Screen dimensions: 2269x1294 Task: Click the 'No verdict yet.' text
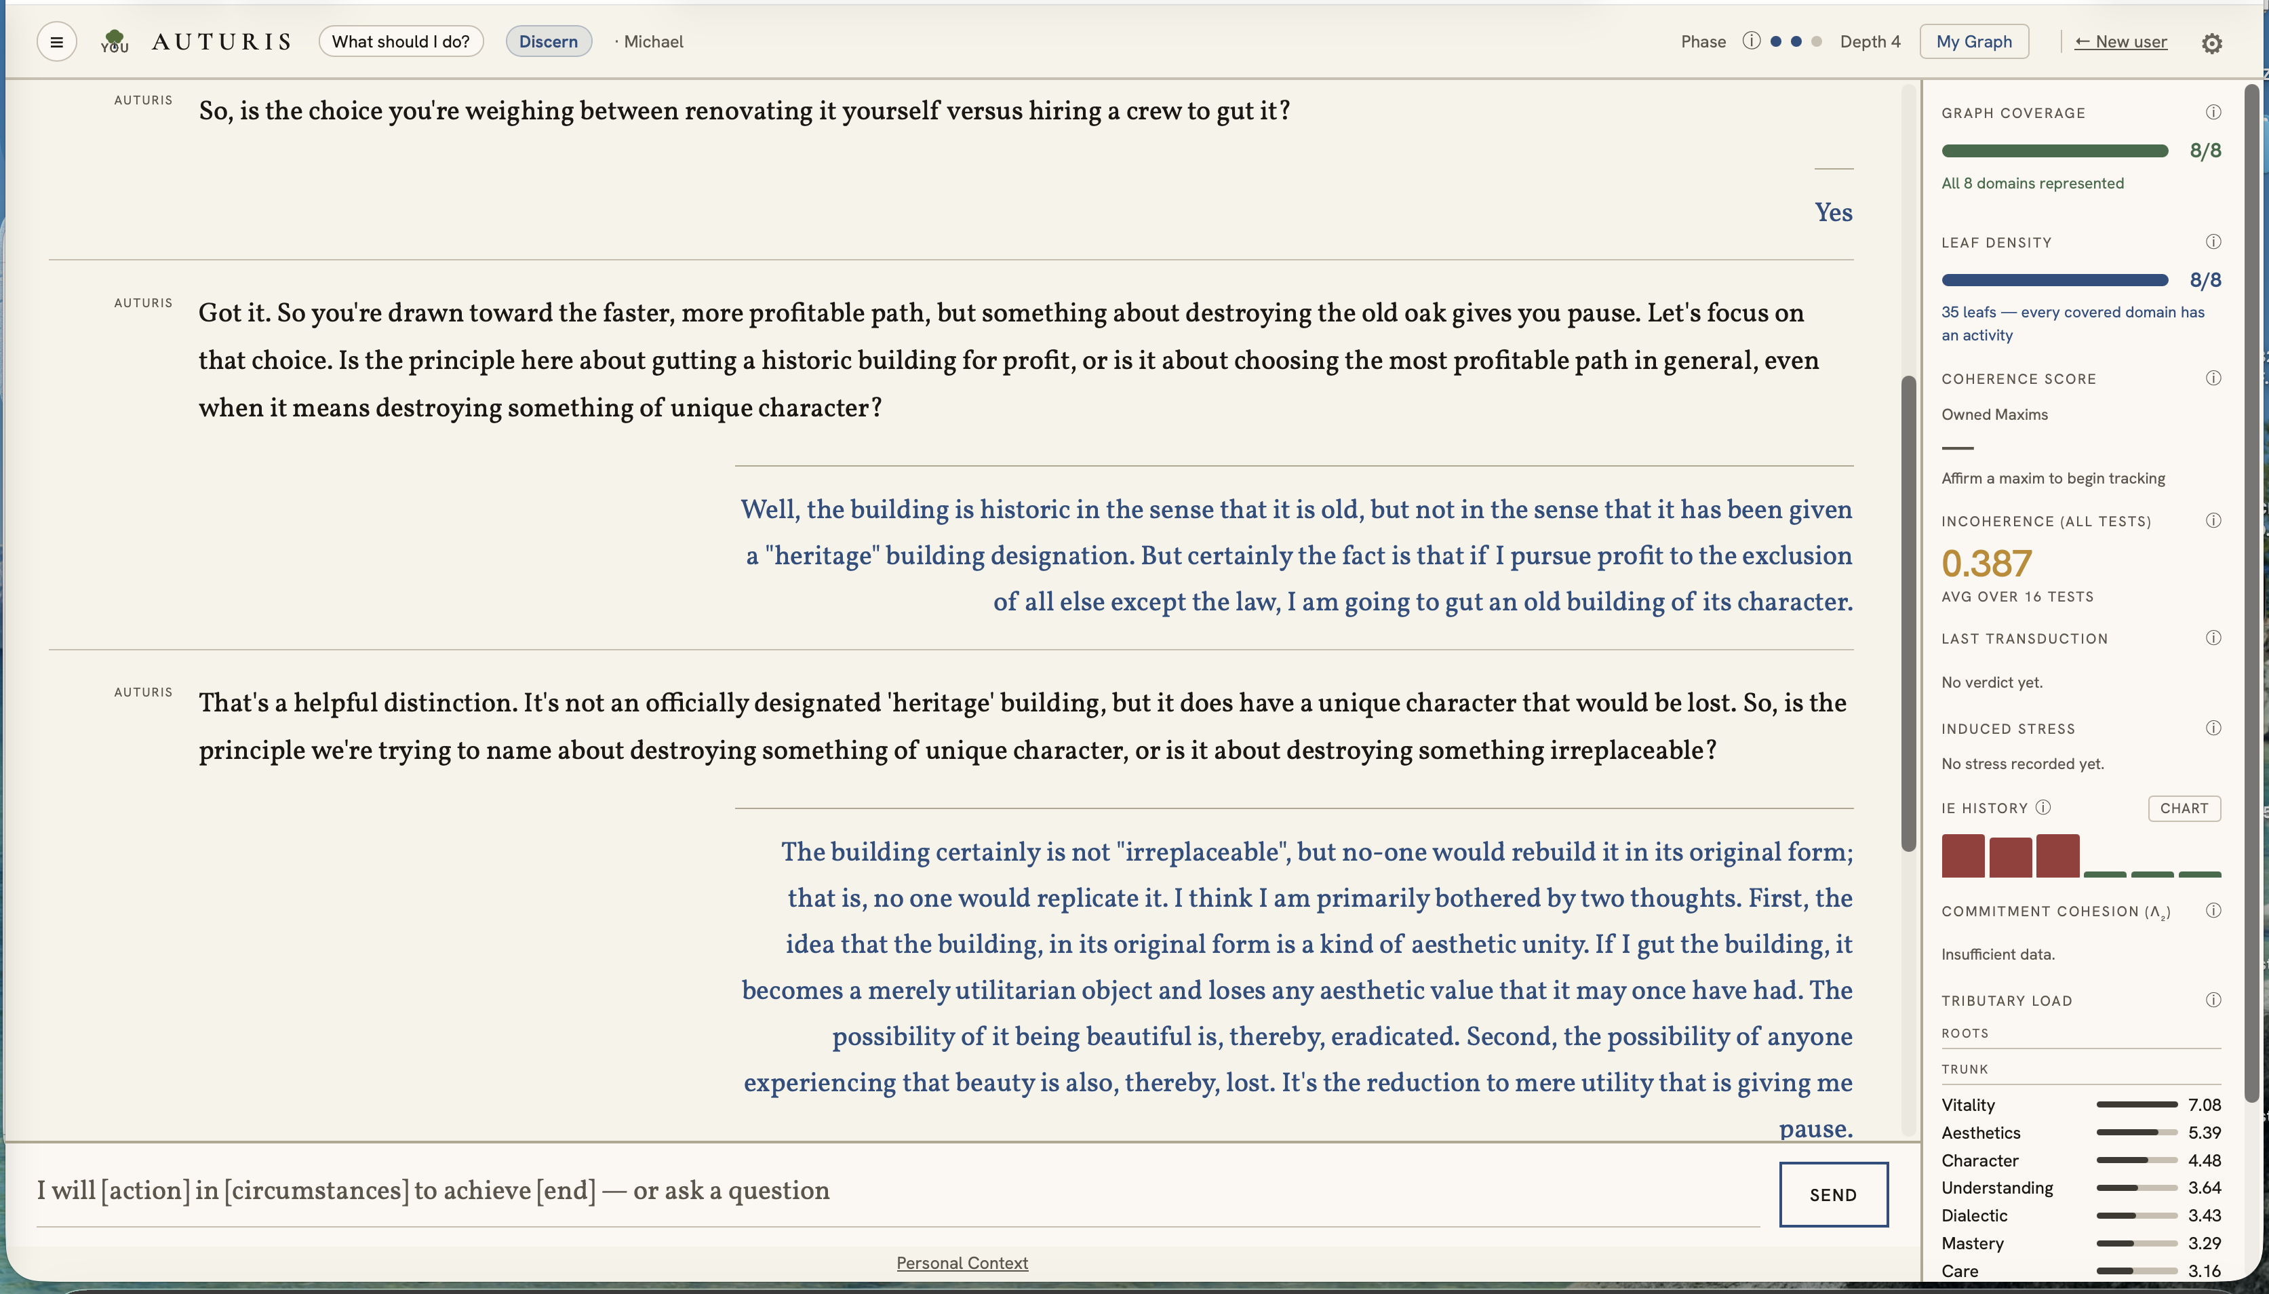click(1991, 682)
